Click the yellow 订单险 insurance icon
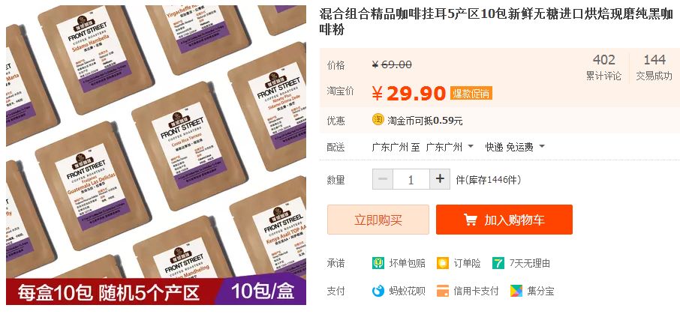 point(443,263)
